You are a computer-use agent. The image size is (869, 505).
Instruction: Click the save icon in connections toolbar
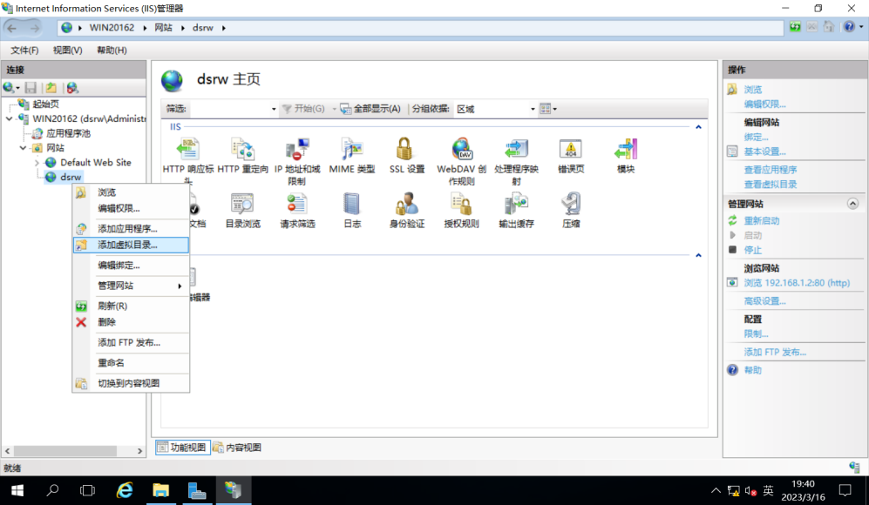pos(31,87)
